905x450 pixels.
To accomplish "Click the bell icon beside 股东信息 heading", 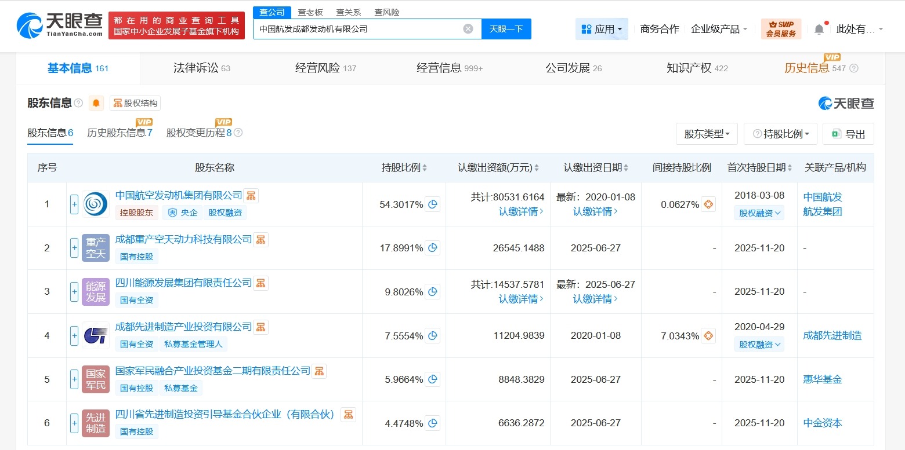I will click(96, 103).
